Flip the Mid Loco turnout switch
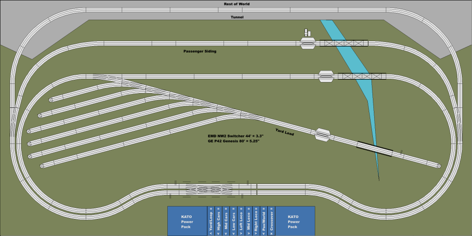This screenshot has width=472, height=236. point(248,221)
